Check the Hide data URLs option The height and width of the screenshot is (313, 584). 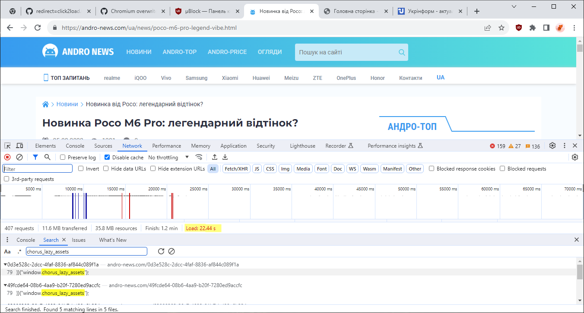point(106,168)
